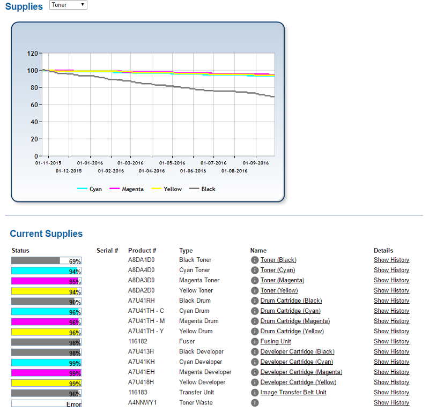Click info icon beside Image Transfer Belt Unit
This screenshot has width=429, height=413.
pyautogui.click(x=254, y=393)
